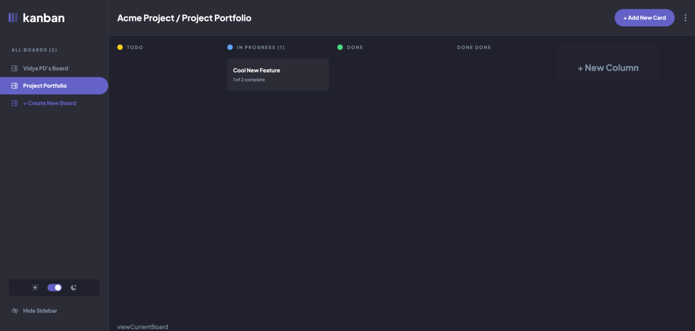The height and width of the screenshot is (331, 695).
Task: Hide Sidebar text toggle
Action: pyautogui.click(x=40, y=311)
